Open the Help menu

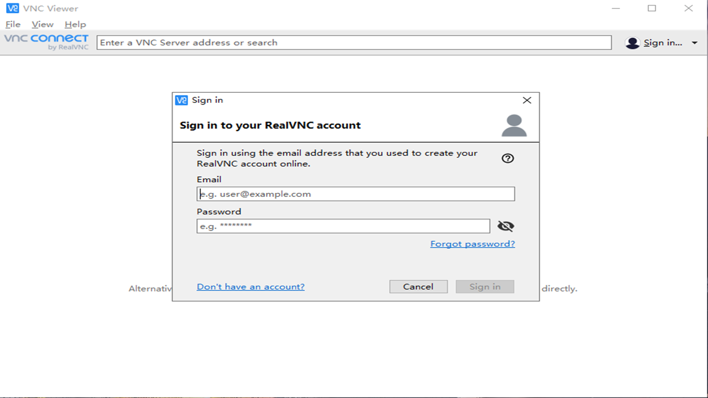point(75,24)
